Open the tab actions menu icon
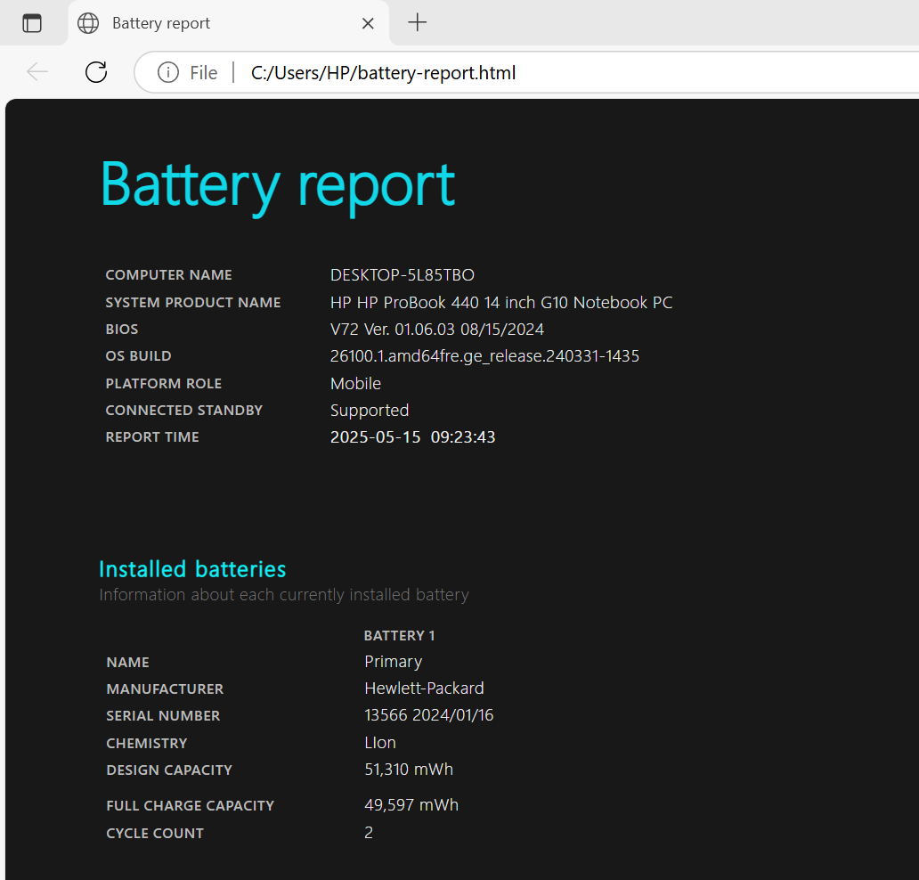This screenshot has height=880, width=919. (x=32, y=23)
